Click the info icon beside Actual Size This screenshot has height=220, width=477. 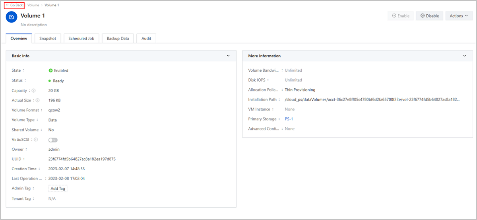pos(38,100)
